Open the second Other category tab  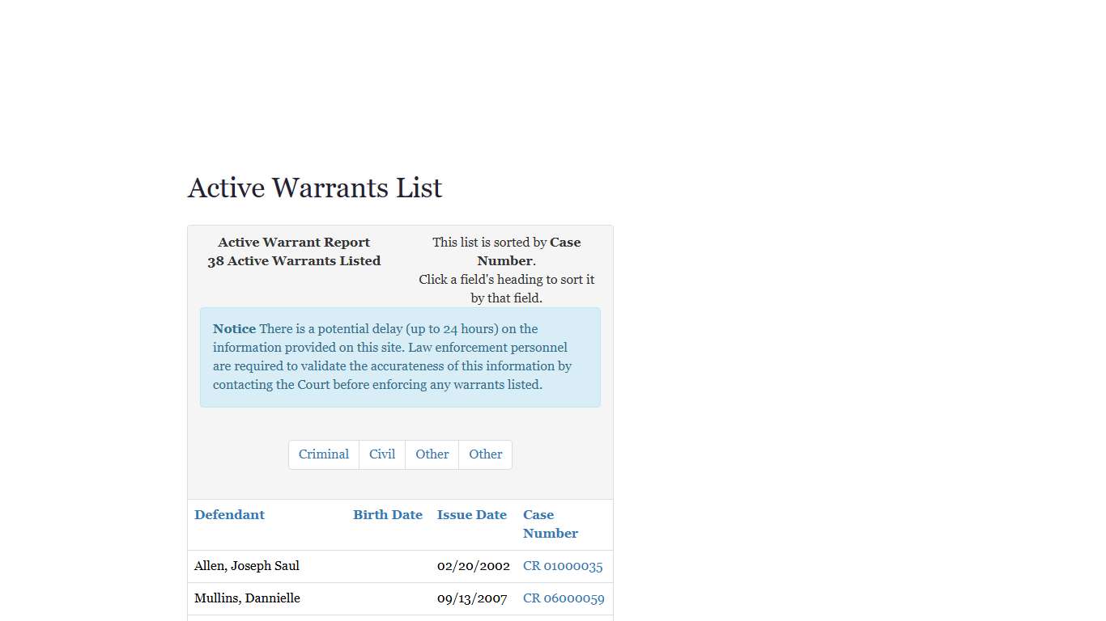[485, 454]
